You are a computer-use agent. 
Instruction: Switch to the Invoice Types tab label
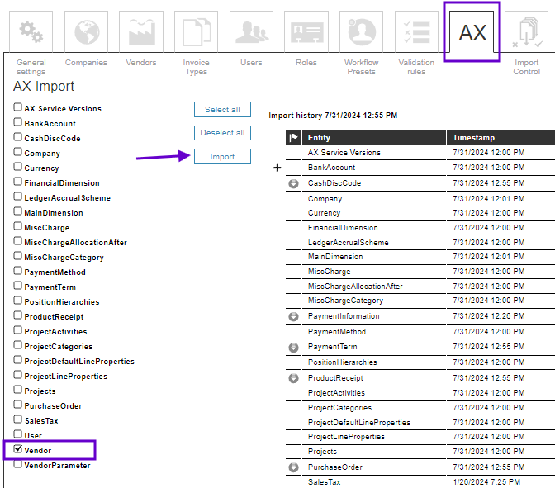point(196,67)
